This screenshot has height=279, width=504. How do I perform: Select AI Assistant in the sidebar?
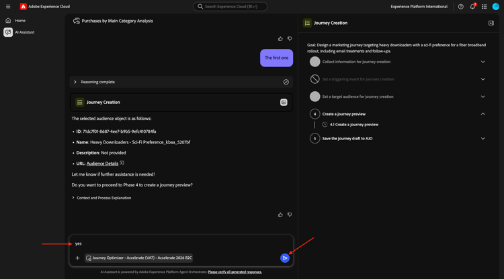click(x=24, y=32)
